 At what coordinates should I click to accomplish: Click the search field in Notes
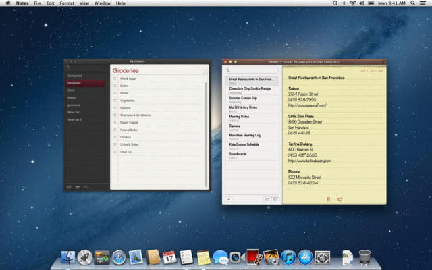pyautogui.click(x=252, y=70)
